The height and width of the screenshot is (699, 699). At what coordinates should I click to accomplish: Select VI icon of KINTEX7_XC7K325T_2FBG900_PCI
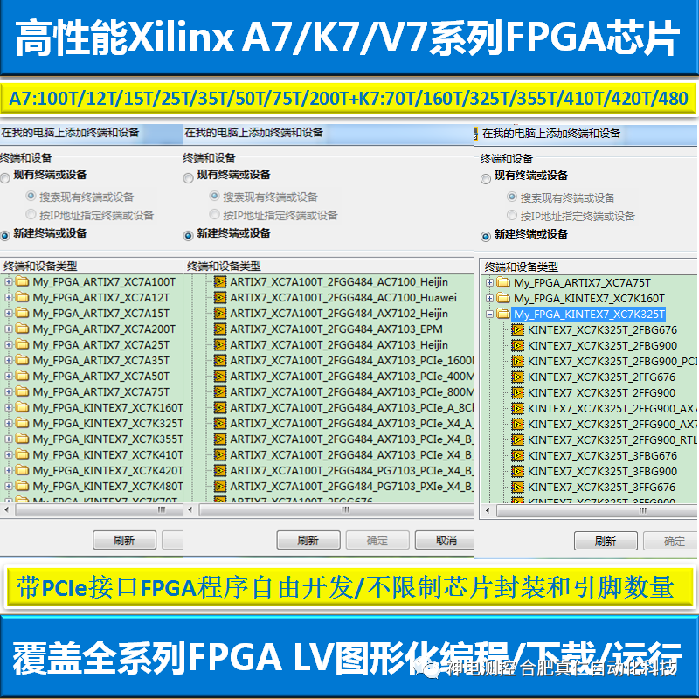pos(517,361)
